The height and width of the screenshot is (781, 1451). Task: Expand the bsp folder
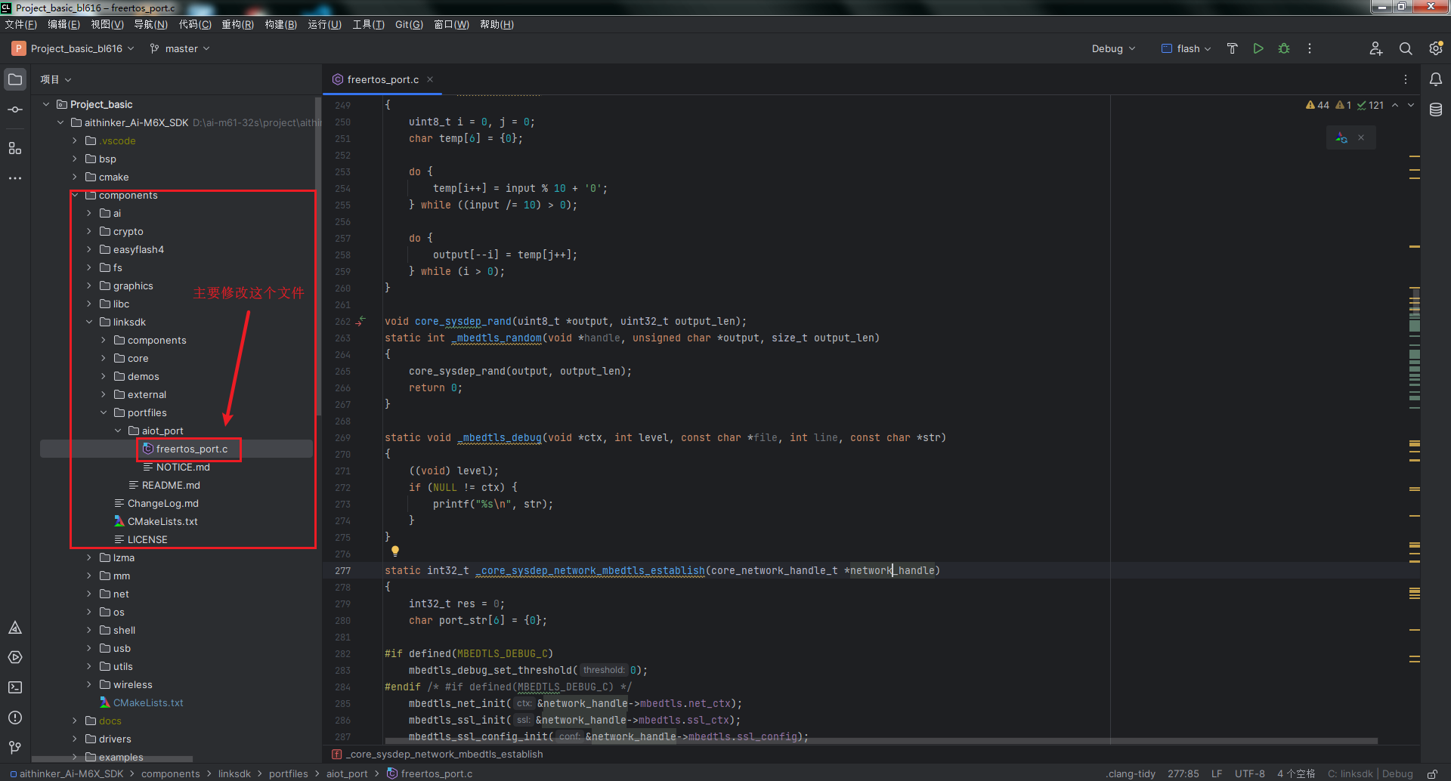(x=75, y=159)
